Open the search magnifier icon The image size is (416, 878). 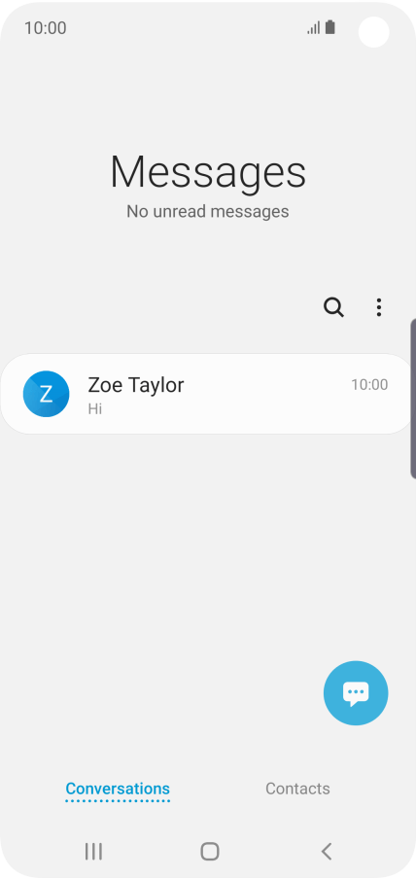(x=333, y=307)
